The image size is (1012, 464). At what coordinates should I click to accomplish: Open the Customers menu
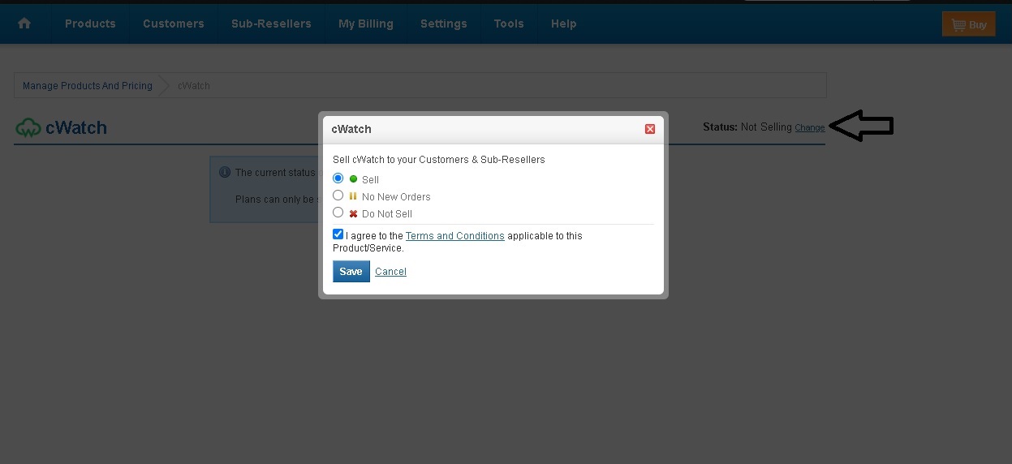174,24
